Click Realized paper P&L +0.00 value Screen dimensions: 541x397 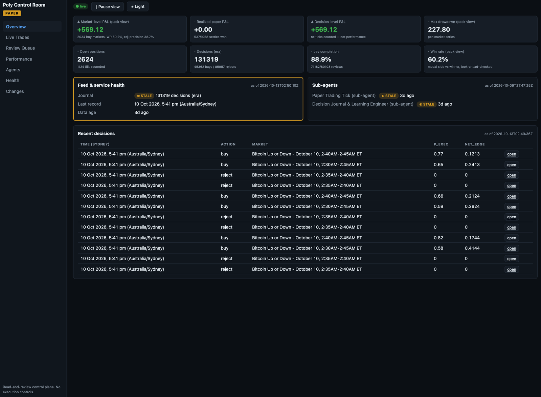[x=203, y=30]
